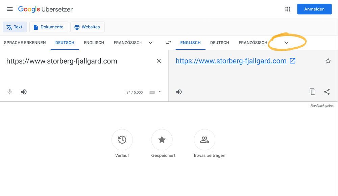
Task: Save translation with the star icon
Action: click(328, 61)
